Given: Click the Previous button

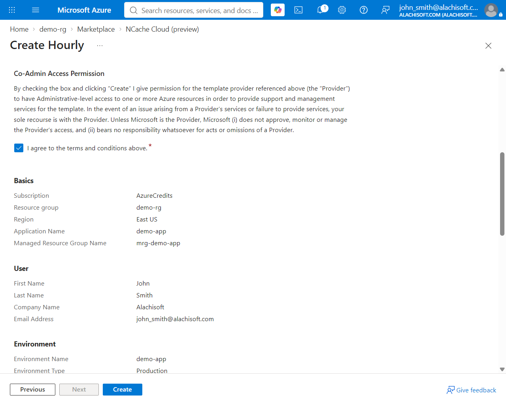Looking at the screenshot, I should pos(33,390).
